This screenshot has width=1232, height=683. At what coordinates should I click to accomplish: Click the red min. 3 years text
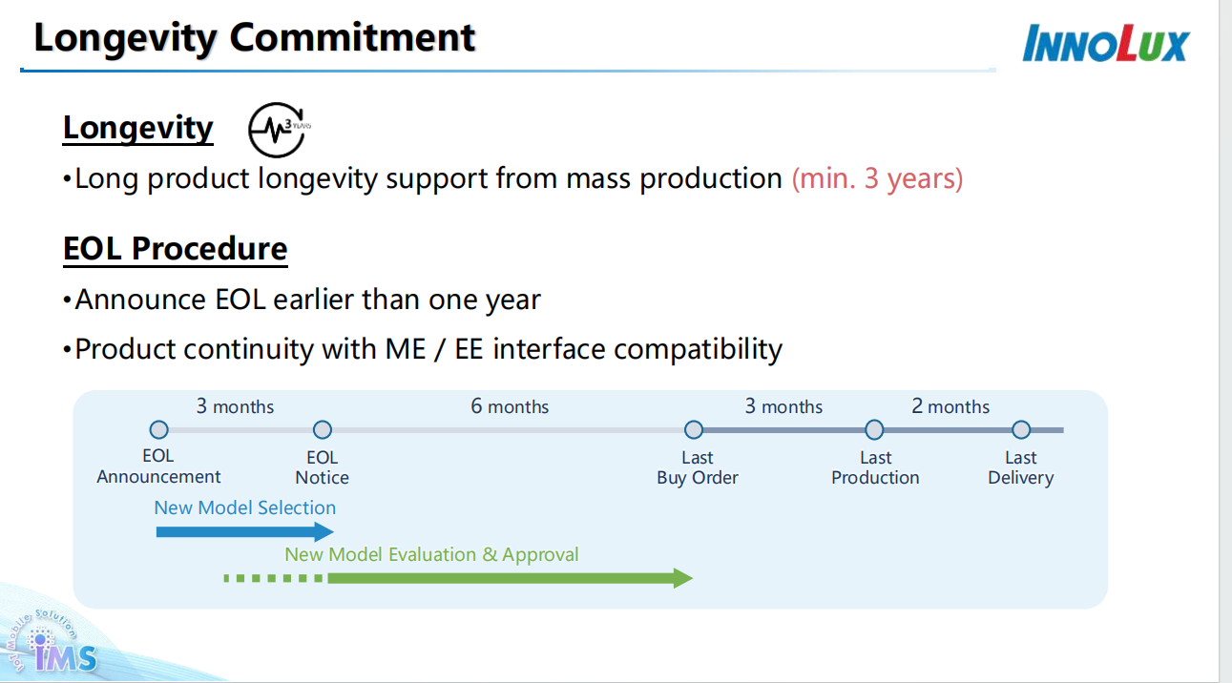tap(877, 178)
